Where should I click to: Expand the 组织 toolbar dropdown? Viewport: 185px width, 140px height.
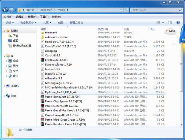click(10, 23)
